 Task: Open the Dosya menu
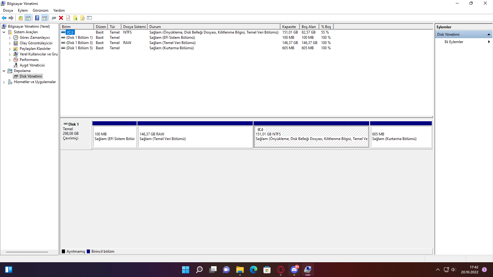tap(8, 10)
